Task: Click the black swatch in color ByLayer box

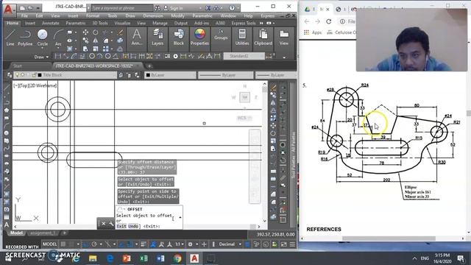Action: 148,75
